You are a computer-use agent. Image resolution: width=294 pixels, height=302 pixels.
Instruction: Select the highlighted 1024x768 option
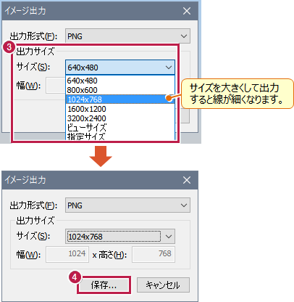click(120, 99)
